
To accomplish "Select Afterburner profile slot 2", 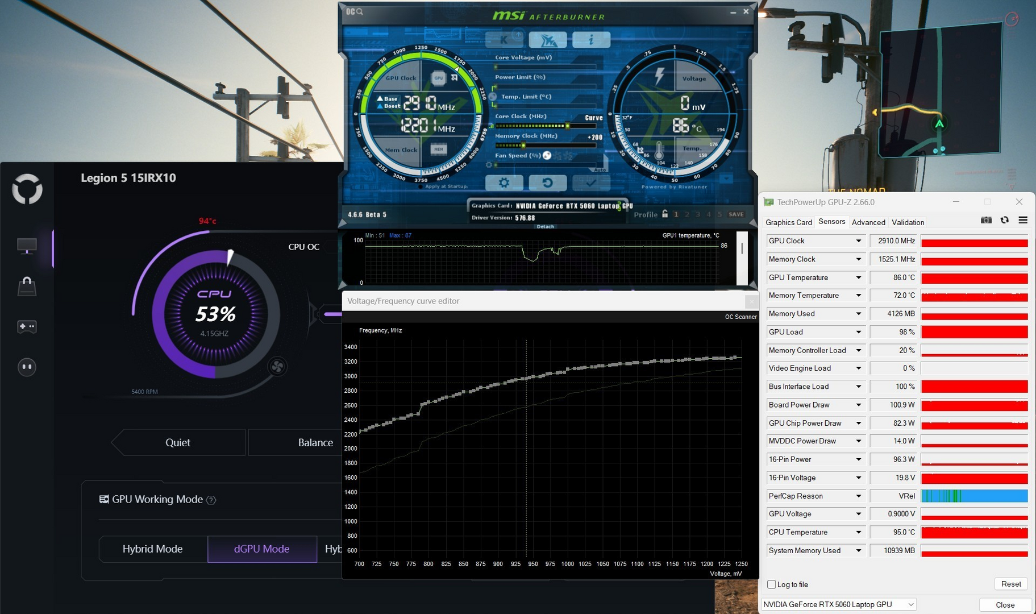I will pyautogui.click(x=687, y=214).
